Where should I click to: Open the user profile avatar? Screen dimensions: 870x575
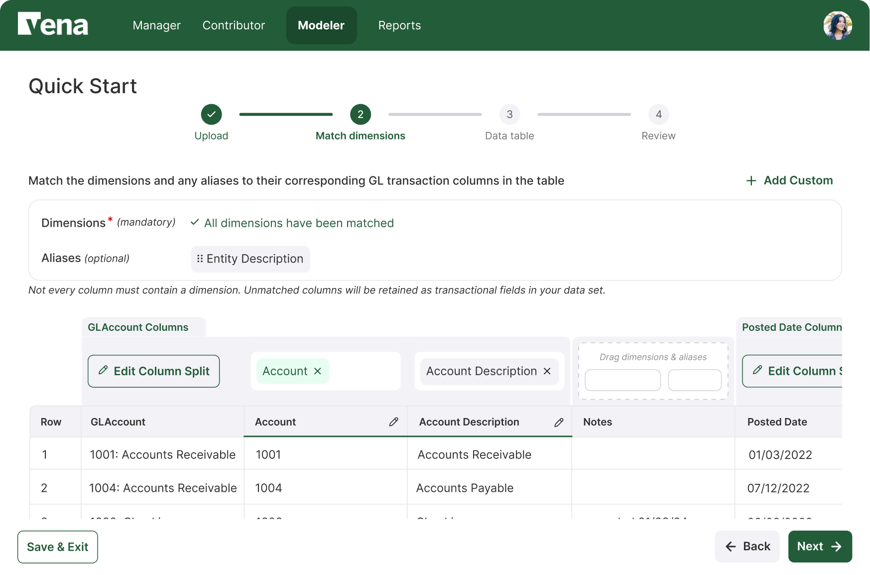(x=837, y=25)
